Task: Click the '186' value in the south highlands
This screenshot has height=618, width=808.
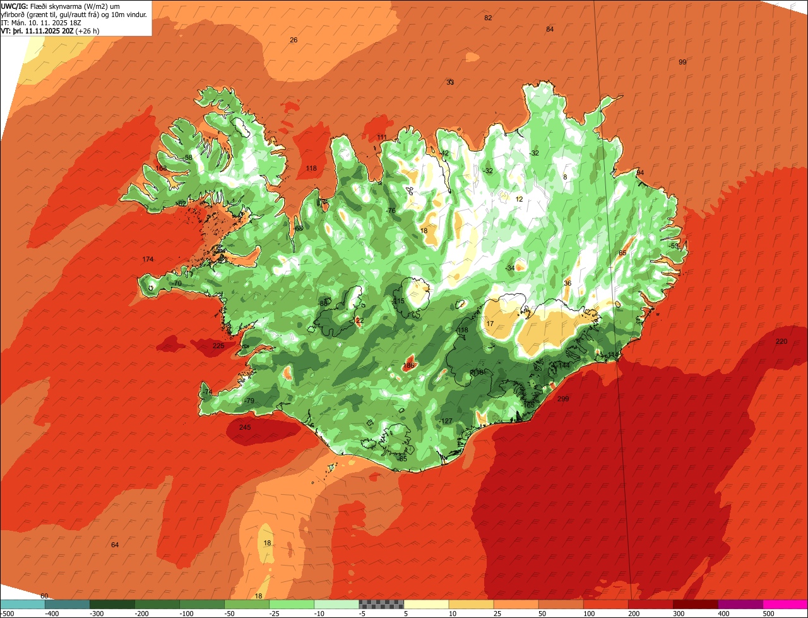Action: [x=409, y=365]
